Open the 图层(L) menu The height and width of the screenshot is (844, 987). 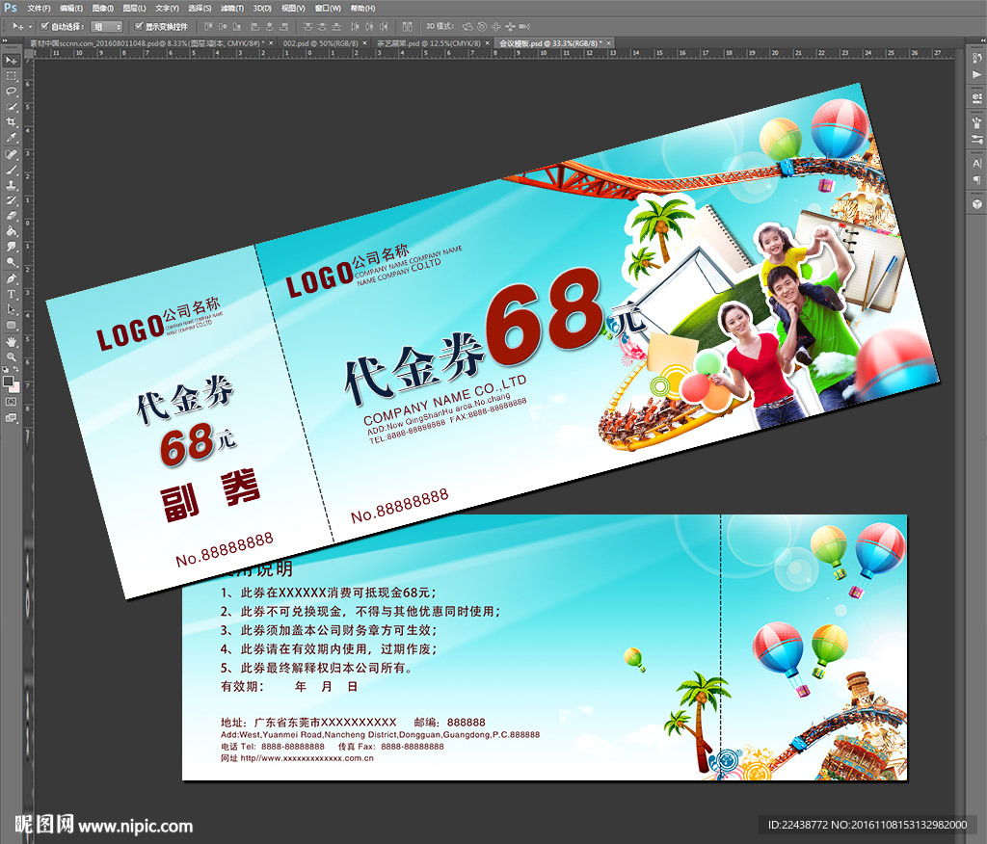pyautogui.click(x=134, y=8)
